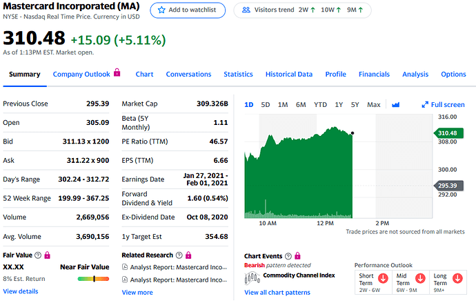Select the 1Y chart range
Screen dimensions: 476x303
click(x=339, y=105)
